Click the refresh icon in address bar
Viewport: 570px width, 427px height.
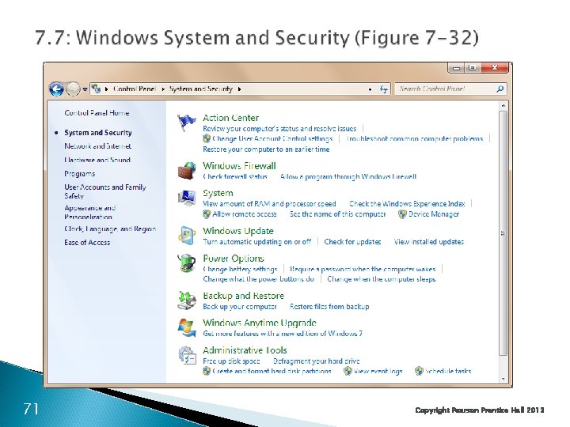click(x=384, y=89)
